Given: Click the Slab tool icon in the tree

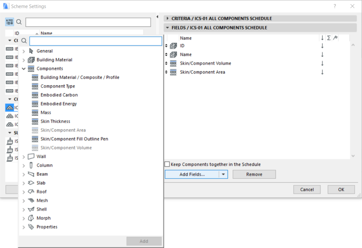Looking at the screenshot, I should tap(31, 183).
